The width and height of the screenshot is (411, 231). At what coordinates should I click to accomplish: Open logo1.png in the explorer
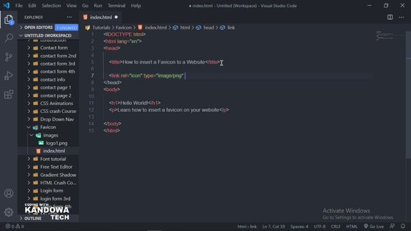click(57, 143)
